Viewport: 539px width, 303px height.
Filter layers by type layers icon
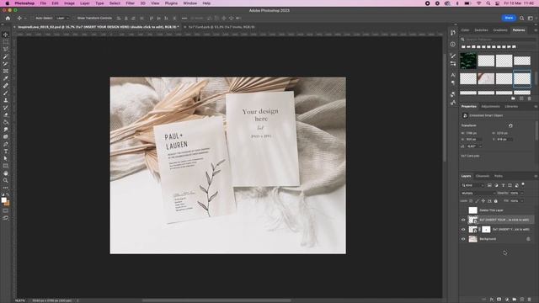[504, 185]
